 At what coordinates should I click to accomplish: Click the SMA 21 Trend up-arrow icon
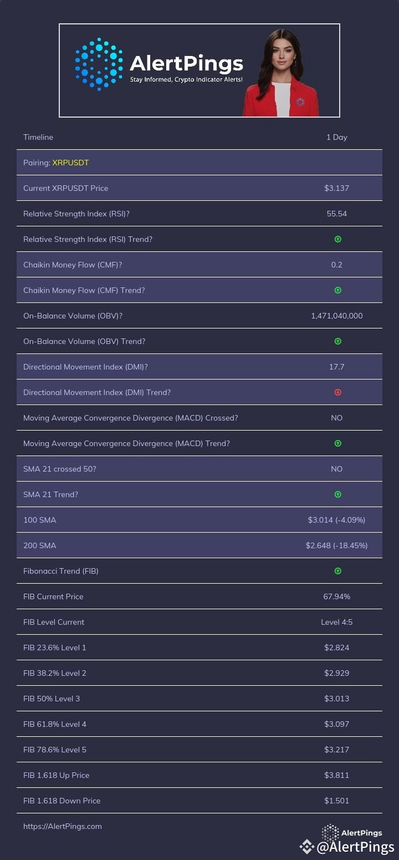[337, 494]
